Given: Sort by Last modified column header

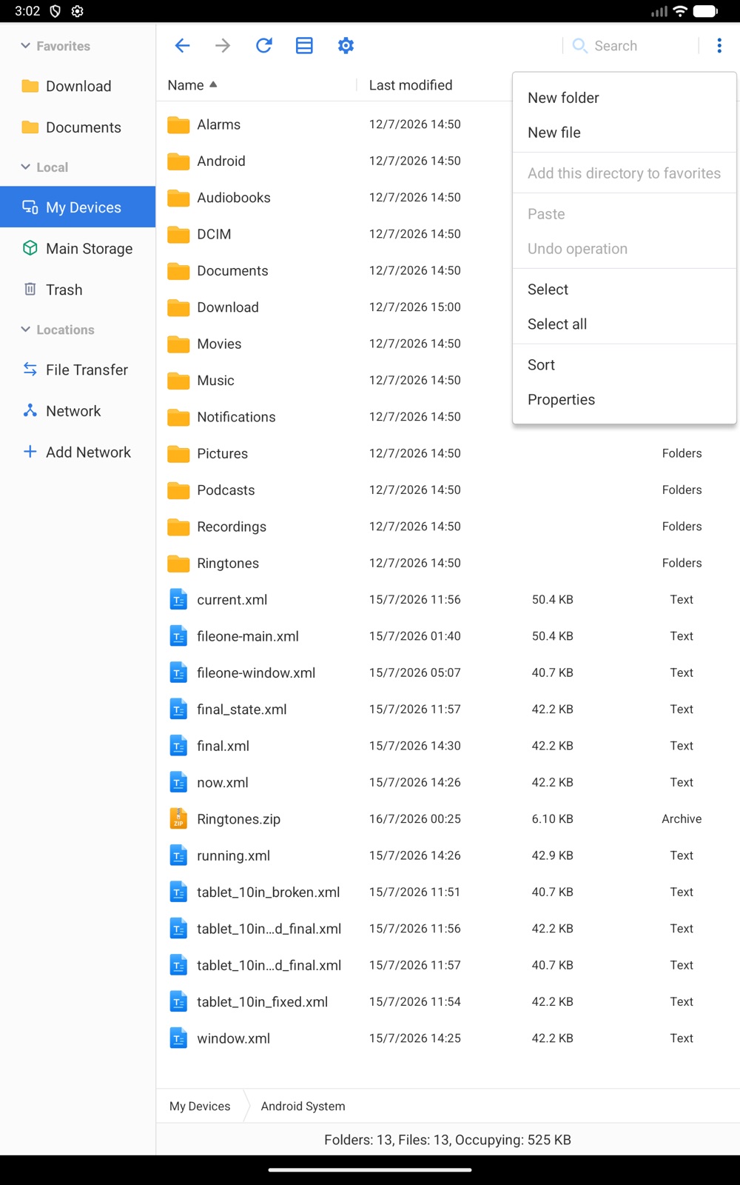Looking at the screenshot, I should [x=411, y=85].
